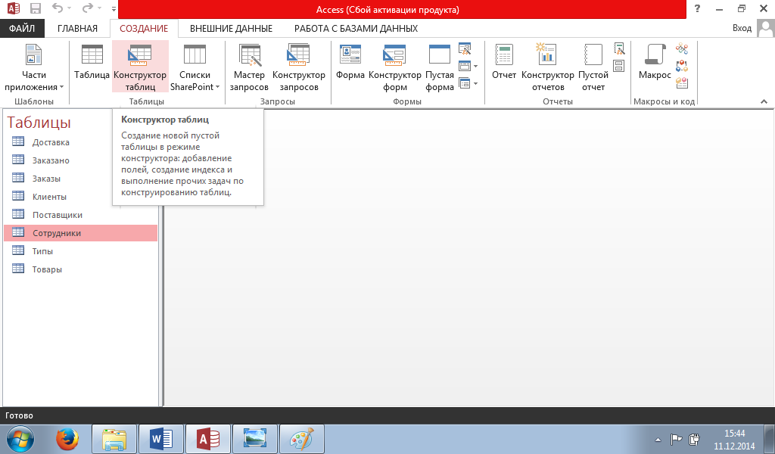Screen dimensions: 775x454
Task: Open Paint from the taskbar
Action: point(302,439)
